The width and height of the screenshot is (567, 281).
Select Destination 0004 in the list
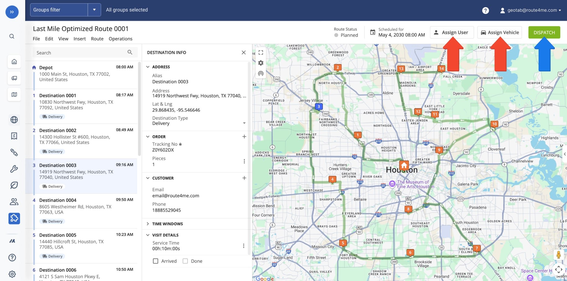[81, 211]
